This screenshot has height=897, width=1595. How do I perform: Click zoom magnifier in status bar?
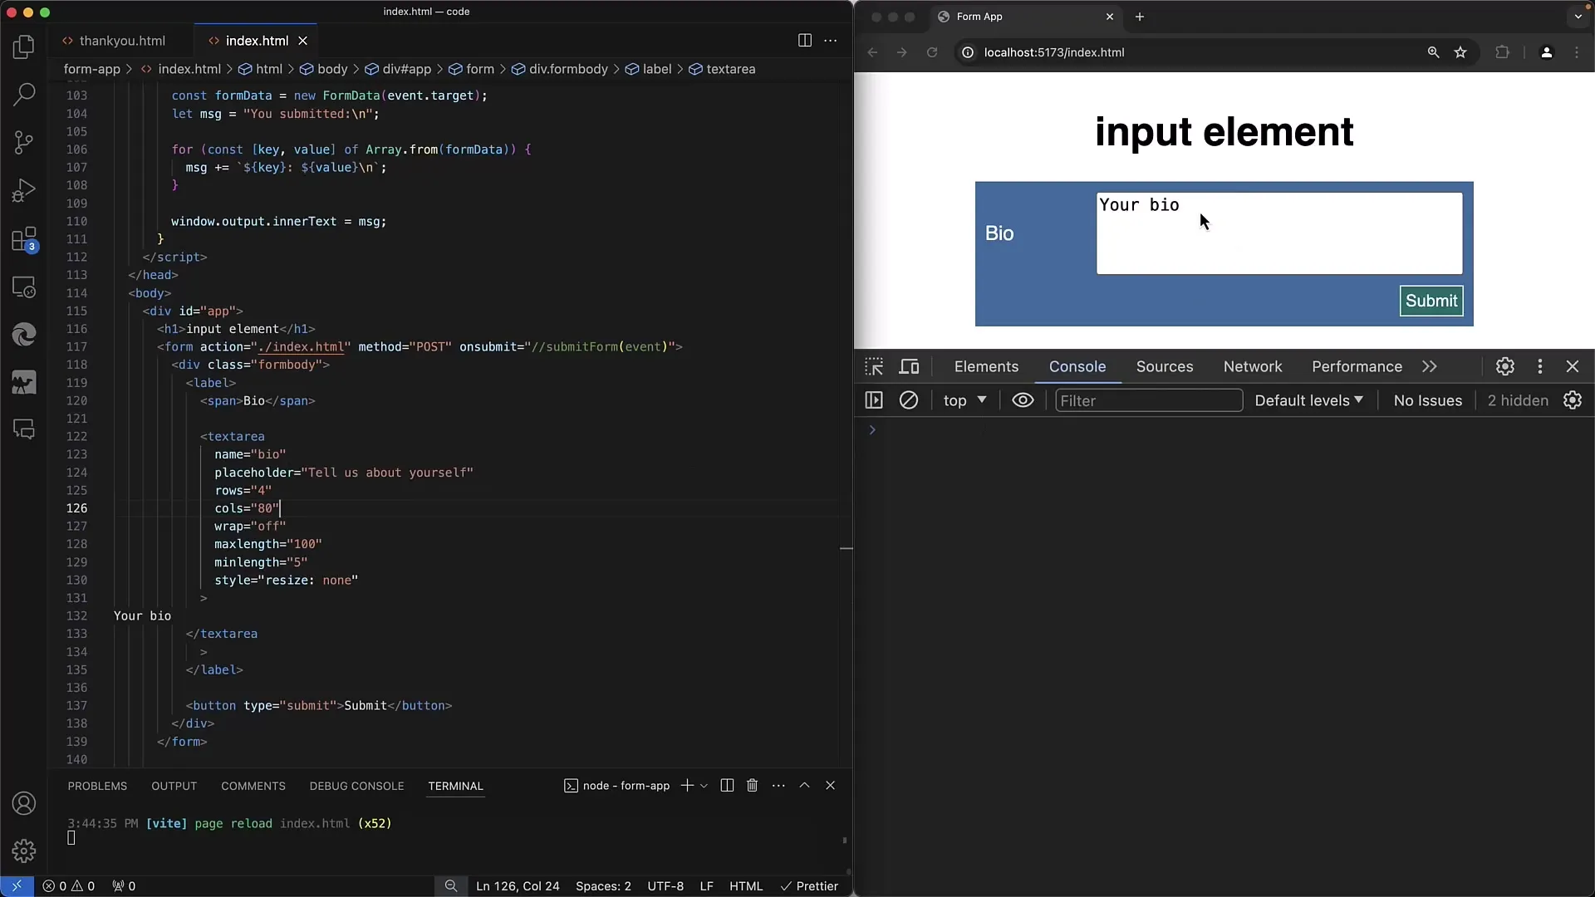pyautogui.click(x=451, y=886)
